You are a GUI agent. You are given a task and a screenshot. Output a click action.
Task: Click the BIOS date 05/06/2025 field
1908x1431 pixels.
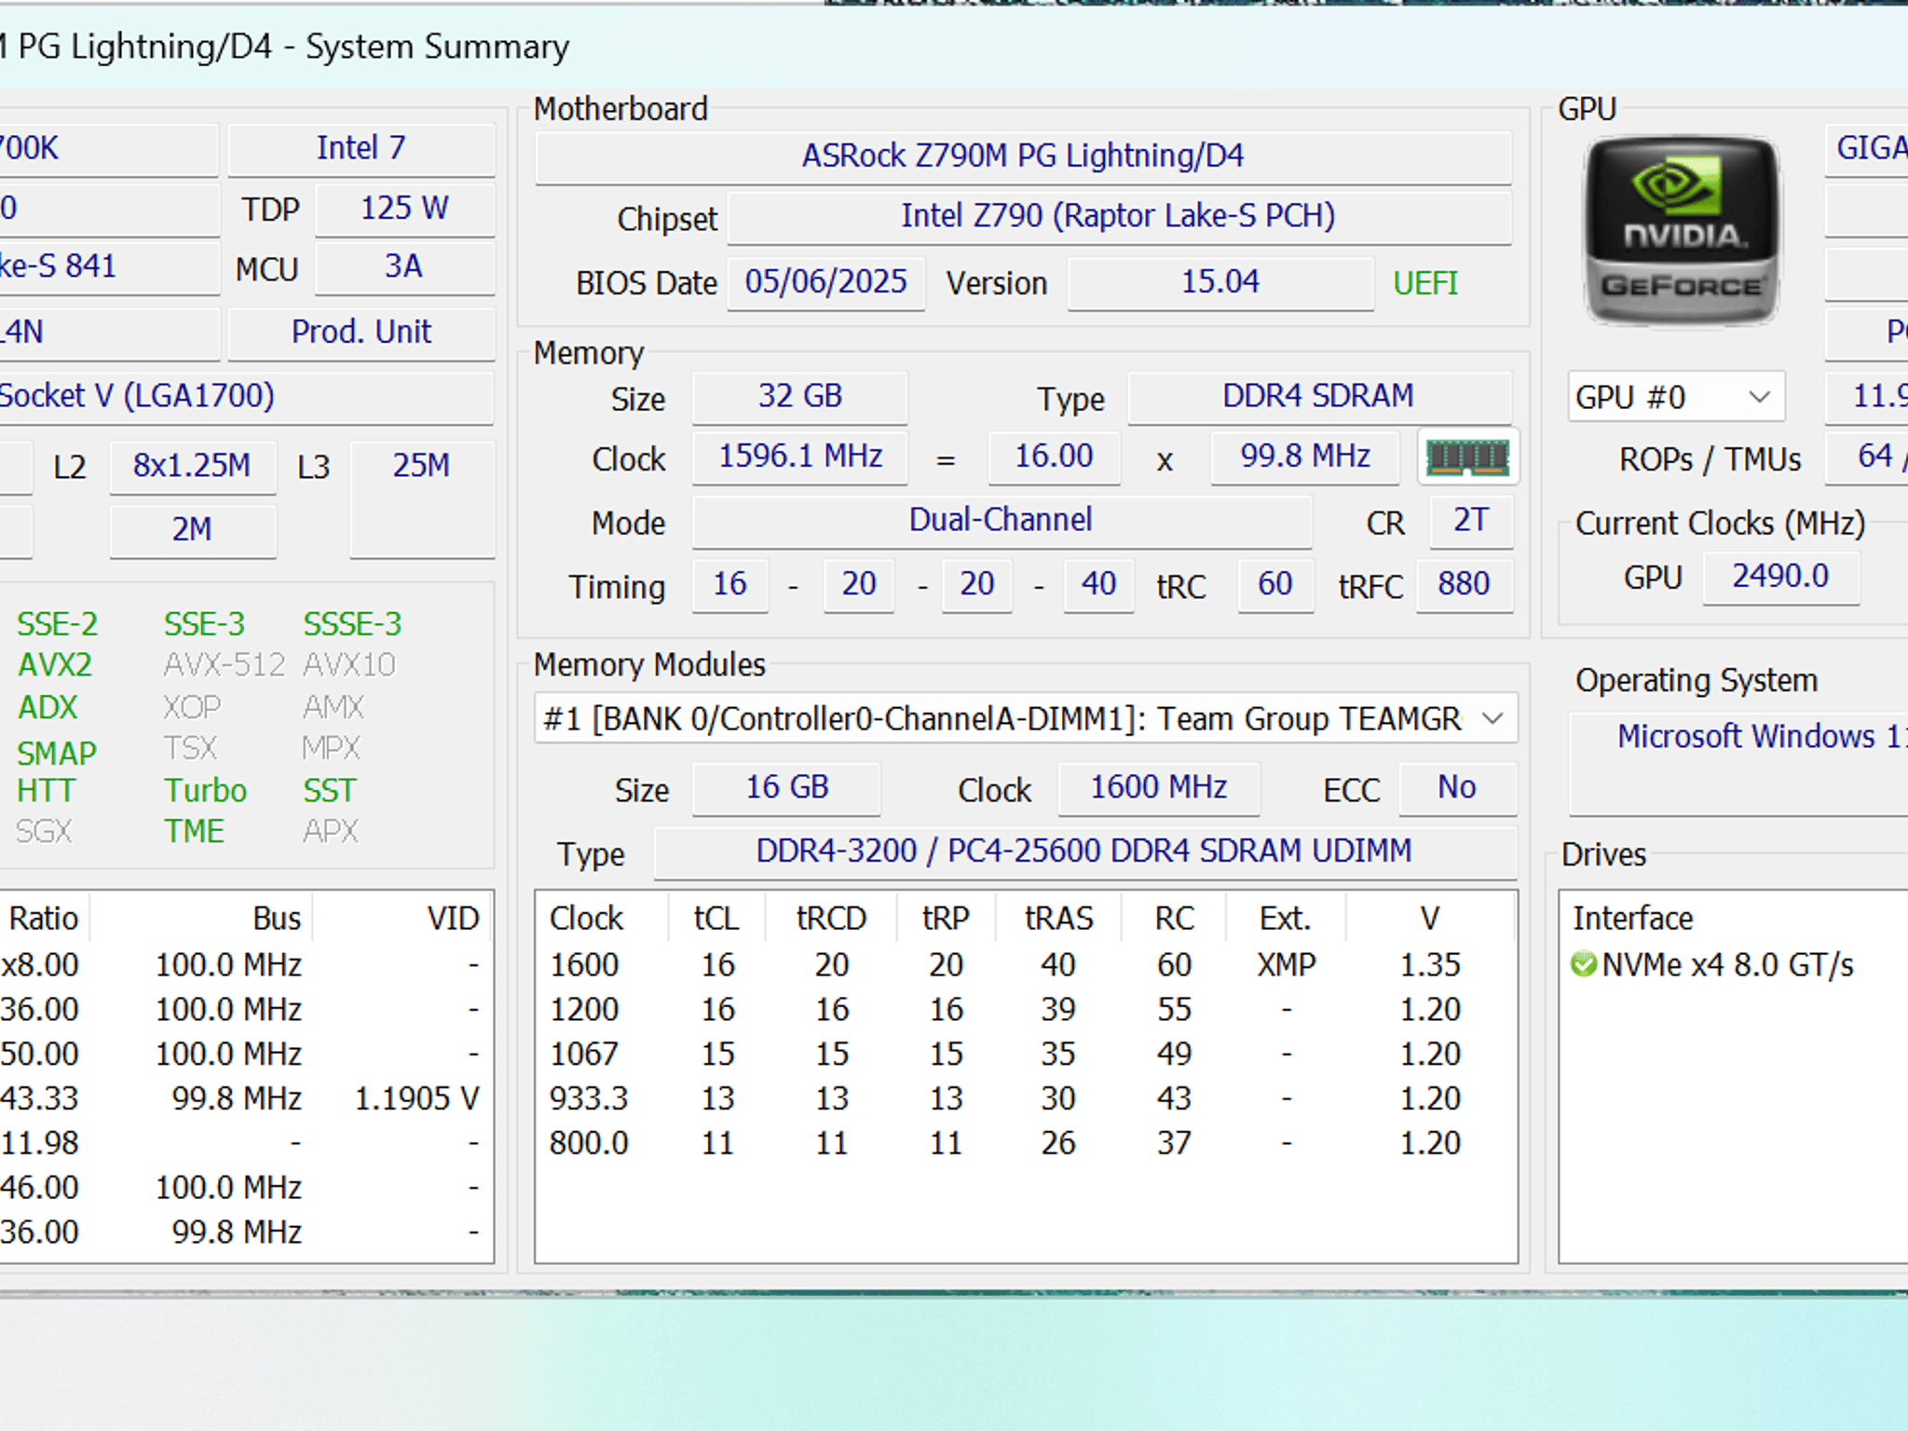coord(825,282)
